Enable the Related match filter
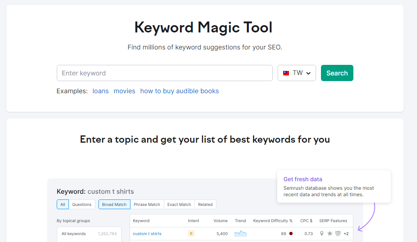417x242 pixels. (205, 204)
